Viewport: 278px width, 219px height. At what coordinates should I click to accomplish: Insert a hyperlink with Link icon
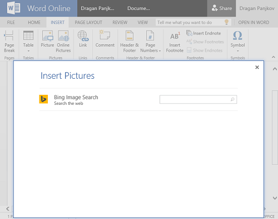[x=83, y=35]
